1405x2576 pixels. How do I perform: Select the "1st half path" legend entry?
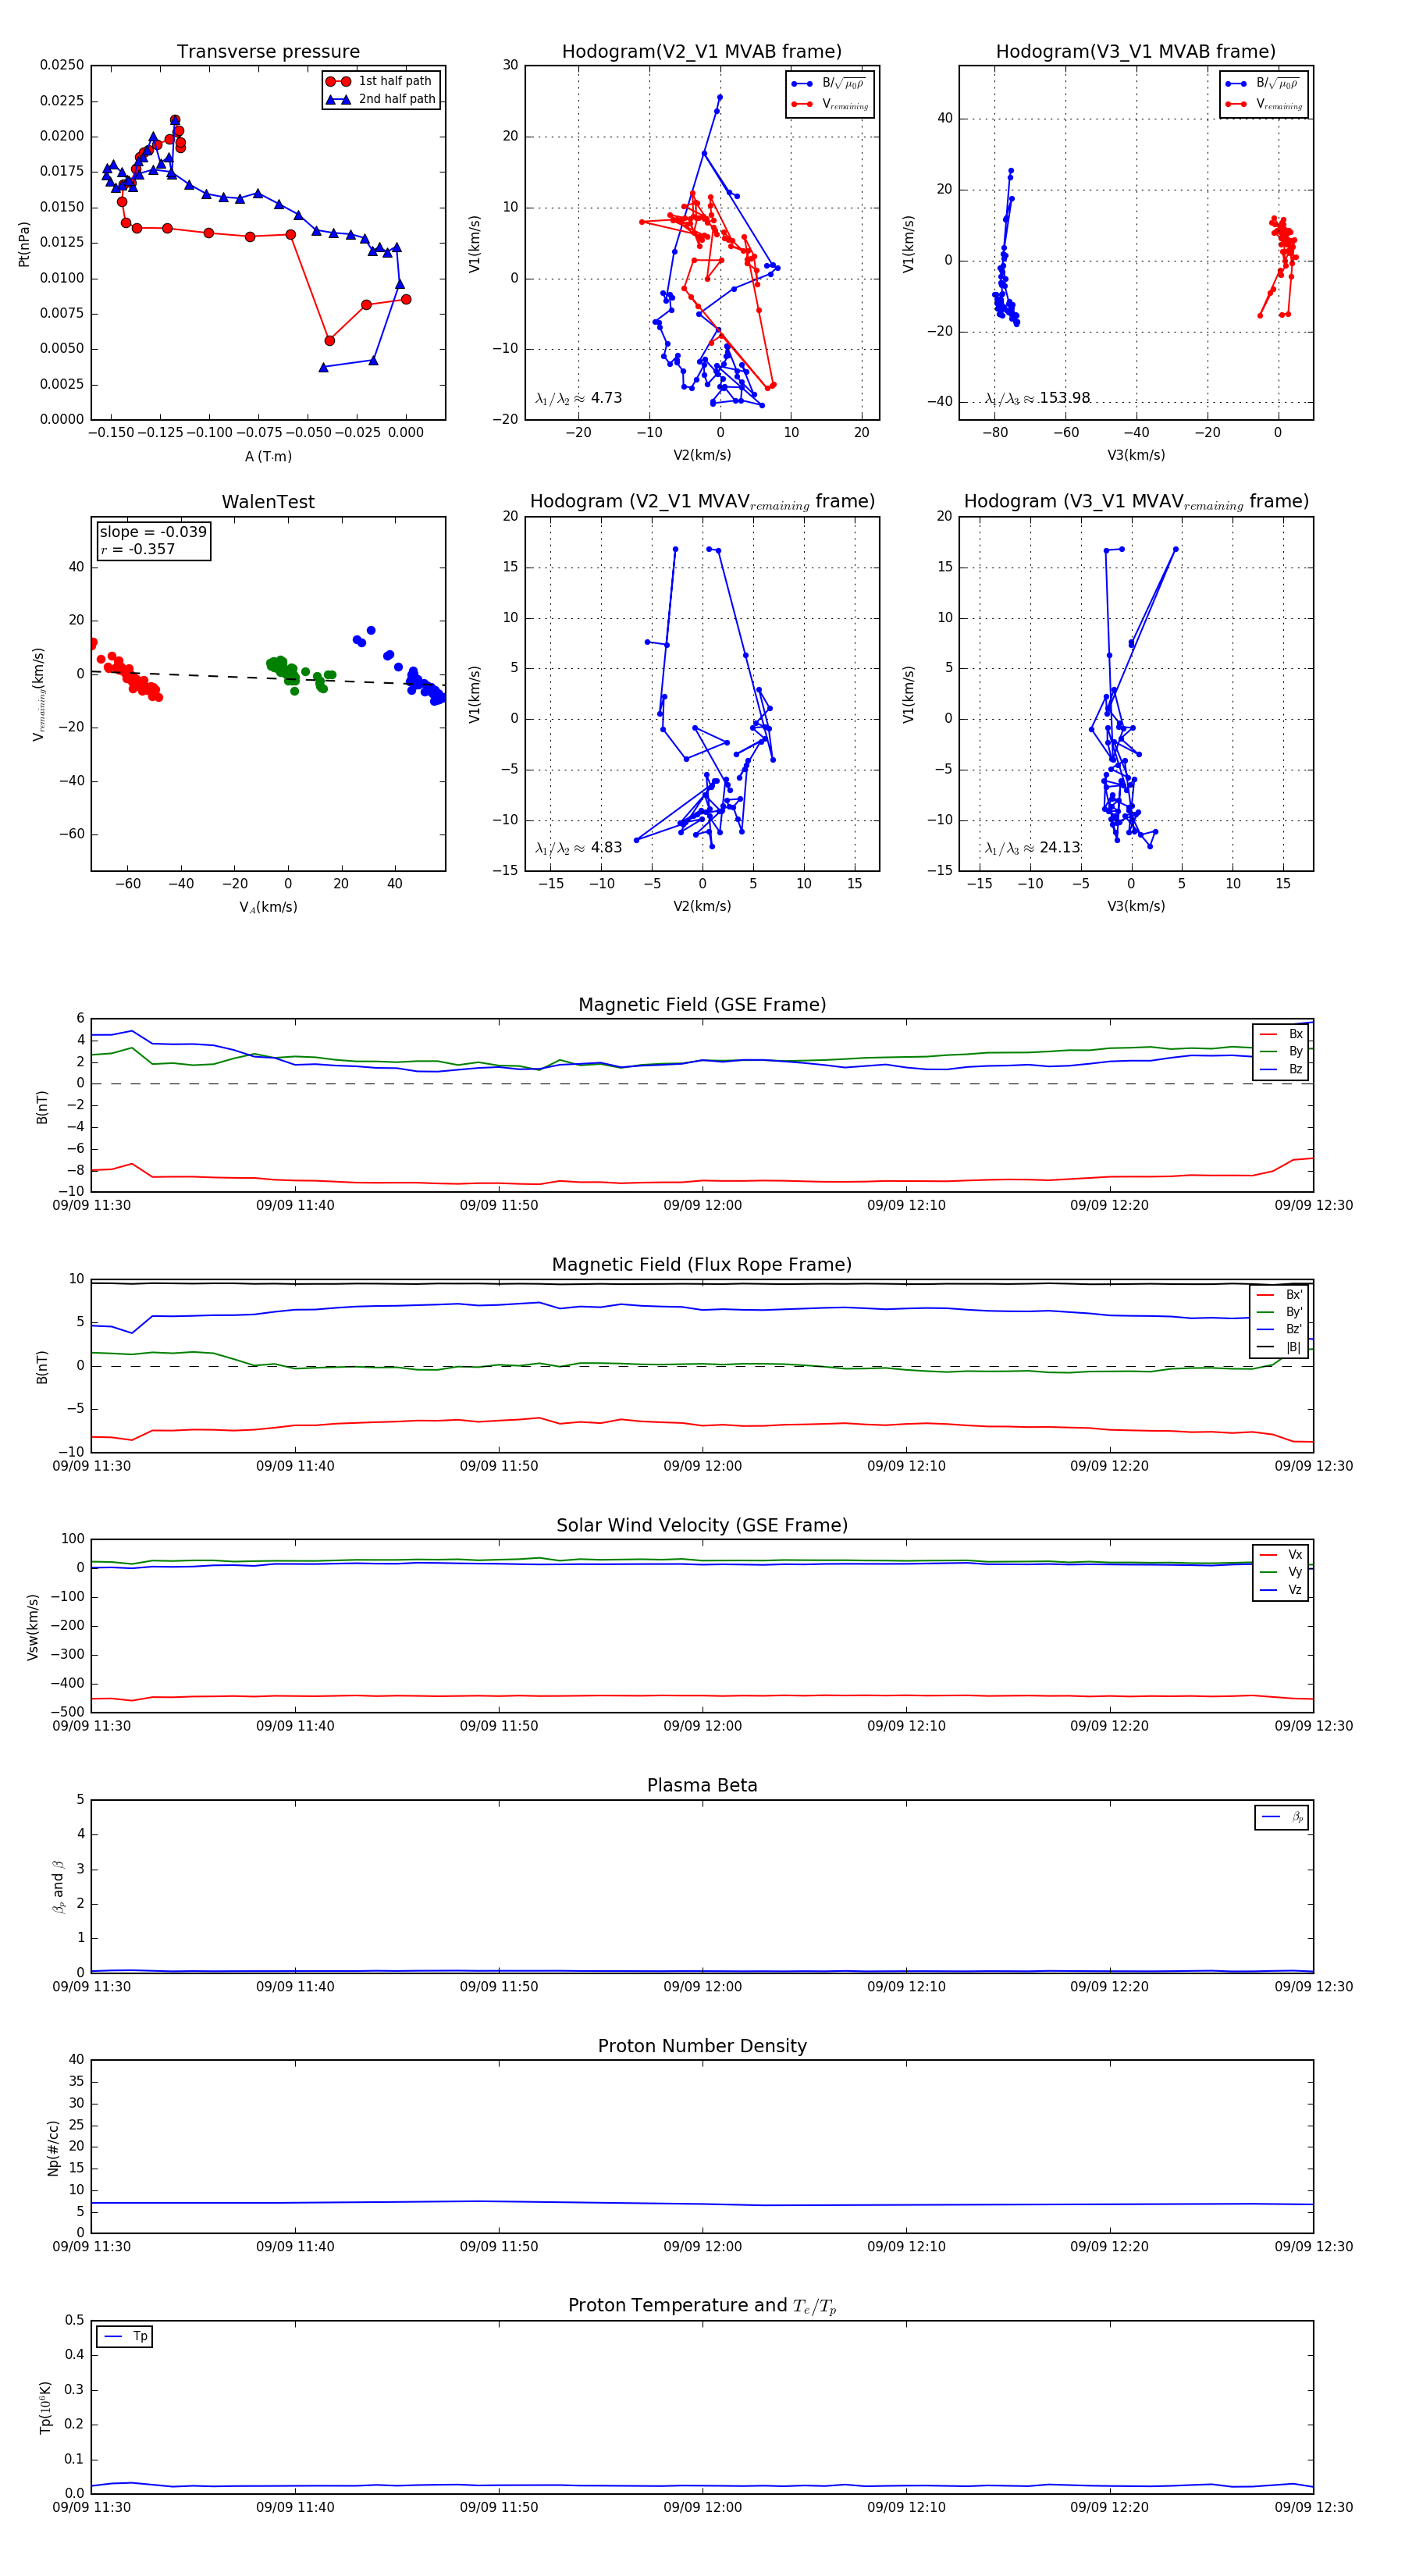coord(381,81)
